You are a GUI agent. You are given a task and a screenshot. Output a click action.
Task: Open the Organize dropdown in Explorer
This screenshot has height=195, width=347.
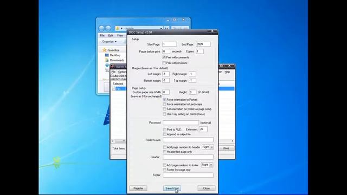click(x=109, y=42)
